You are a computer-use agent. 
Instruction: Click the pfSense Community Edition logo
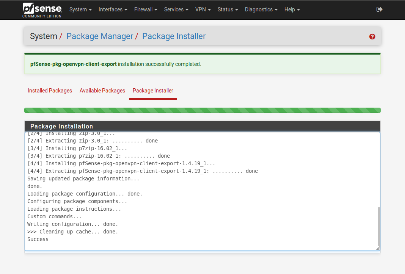tap(42, 10)
